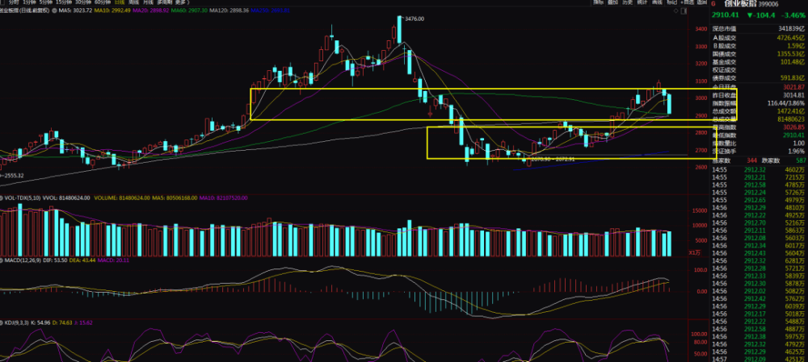Viewport: 808px width, 362px height.
Task: Click the 返回 back button
Action: [x=702, y=2]
